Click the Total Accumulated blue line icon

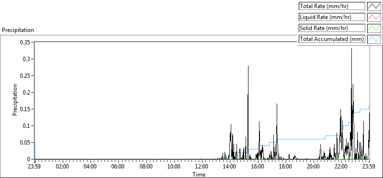tap(374, 39)
